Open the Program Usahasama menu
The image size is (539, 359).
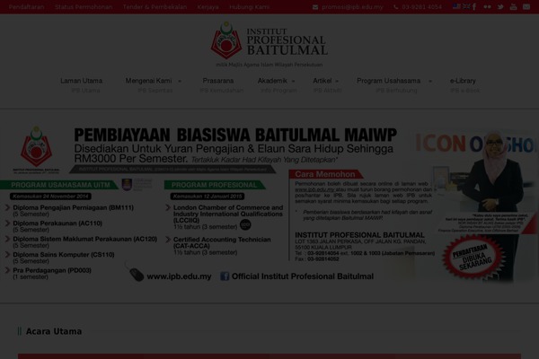pyautogui.click(x=388, y=81)
